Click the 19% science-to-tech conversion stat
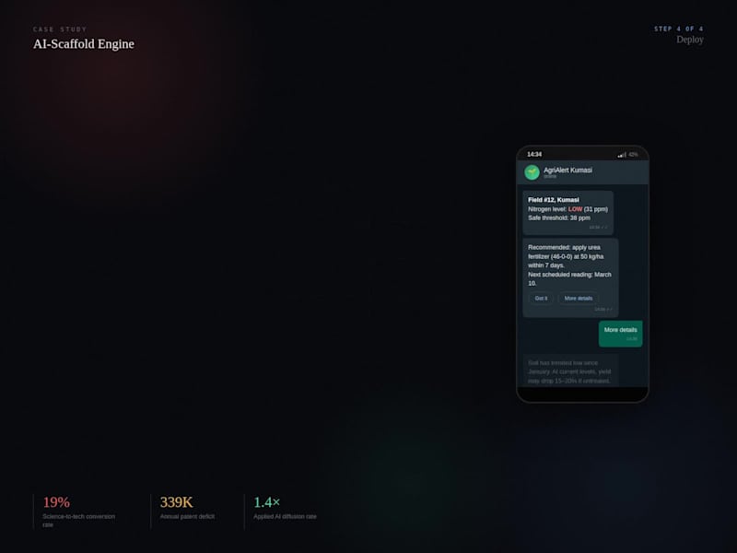 79,512
